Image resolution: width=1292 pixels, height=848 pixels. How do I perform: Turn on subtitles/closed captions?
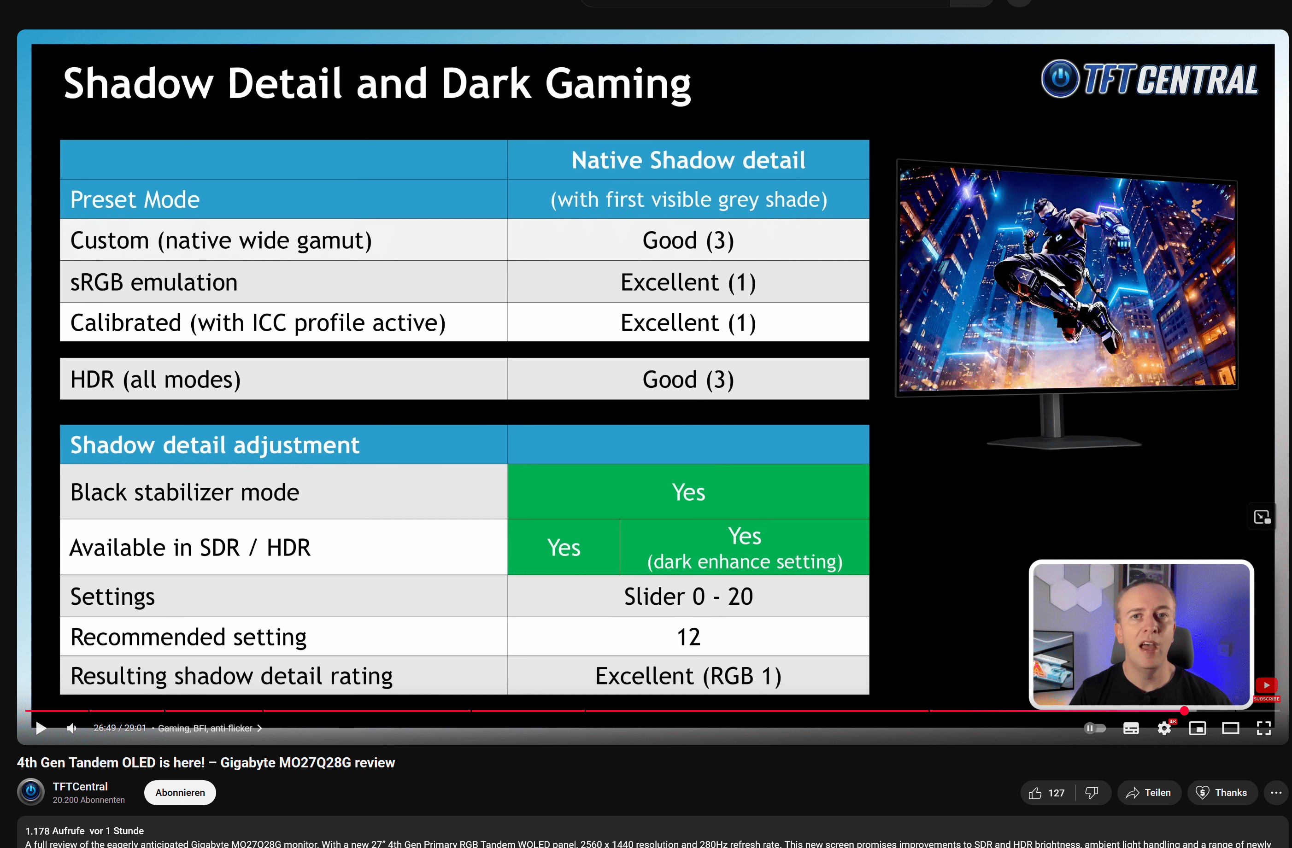pyautogui.click(x=1131, y=728)
